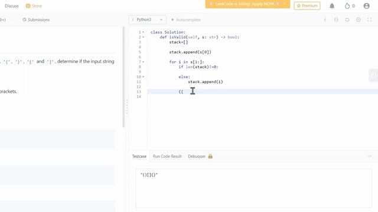Click the Premium button
Screen dimensions: 378x212
tap(307, 6)
